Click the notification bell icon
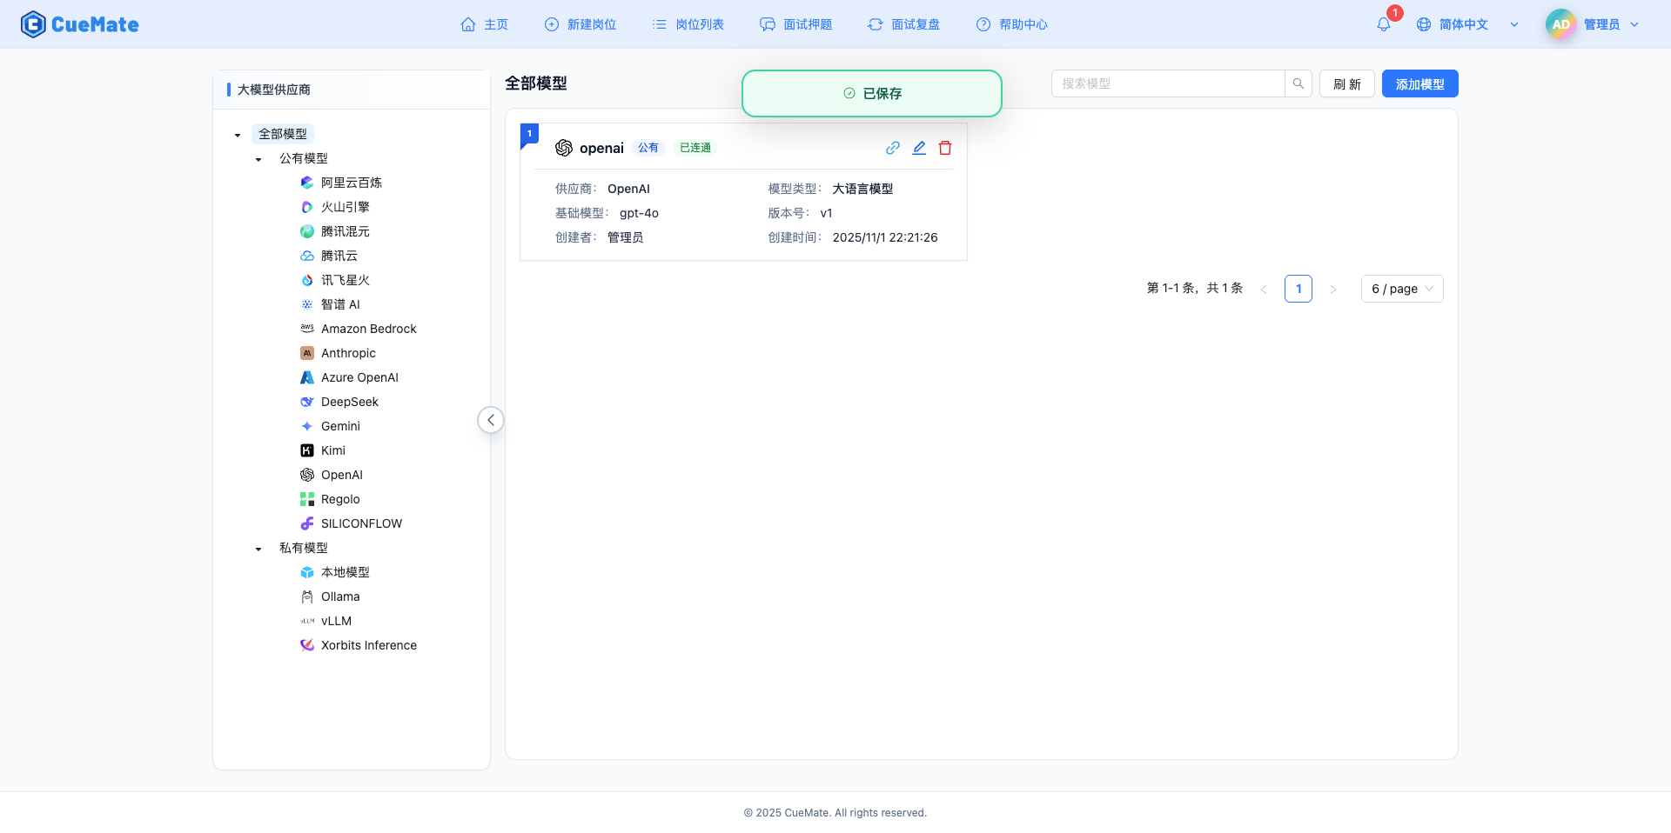The width and height of the screenshot is (1671, 833). [x=1383, y=23]
